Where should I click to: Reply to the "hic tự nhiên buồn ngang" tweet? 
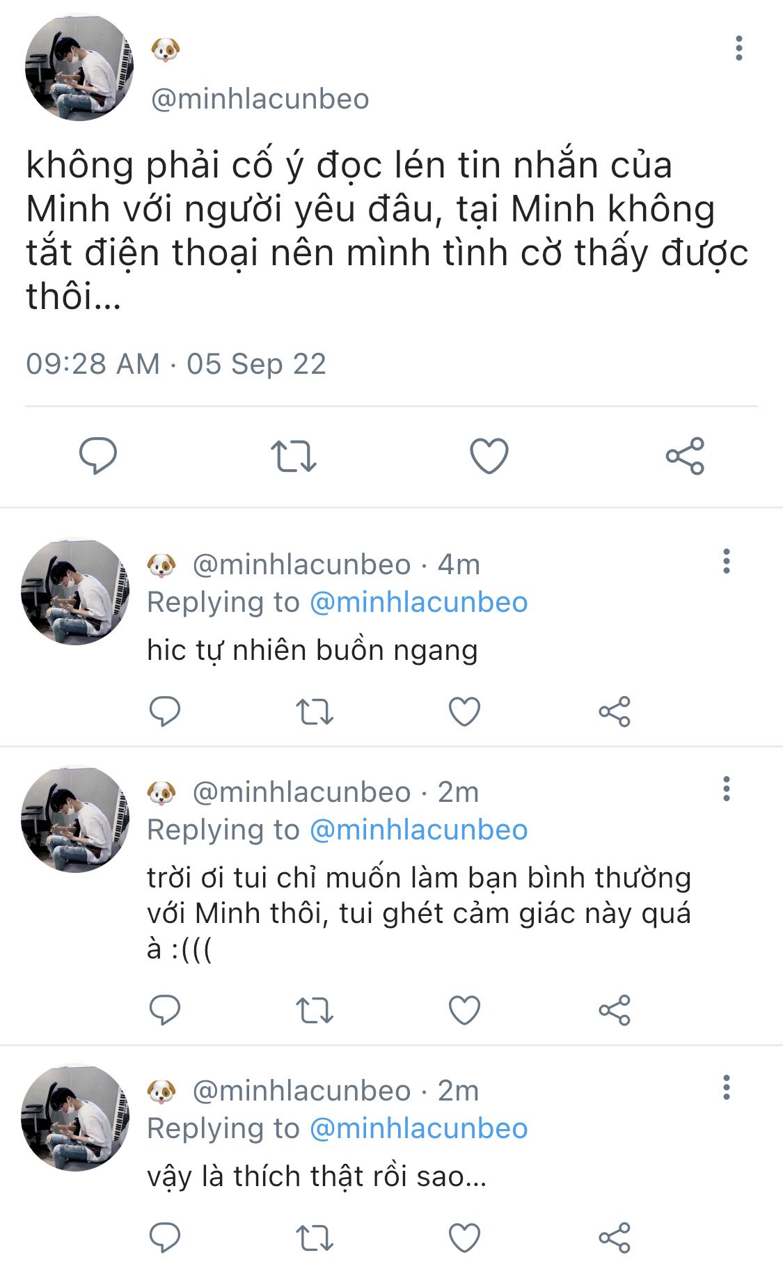click(x=165, y=711)
